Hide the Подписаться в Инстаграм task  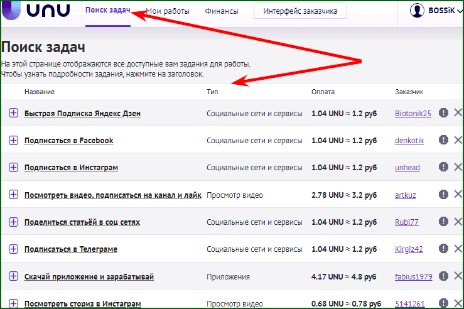[x=458, y=167]
